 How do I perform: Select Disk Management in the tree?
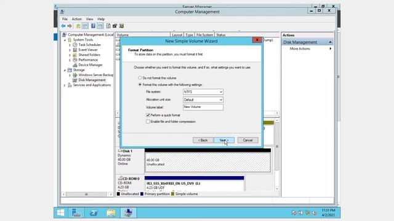92,80
